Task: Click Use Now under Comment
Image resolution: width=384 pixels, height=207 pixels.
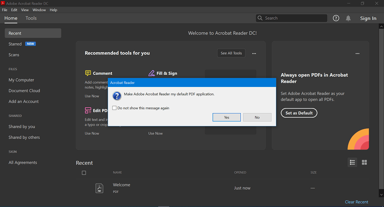Action: click(x=92, y=96)
